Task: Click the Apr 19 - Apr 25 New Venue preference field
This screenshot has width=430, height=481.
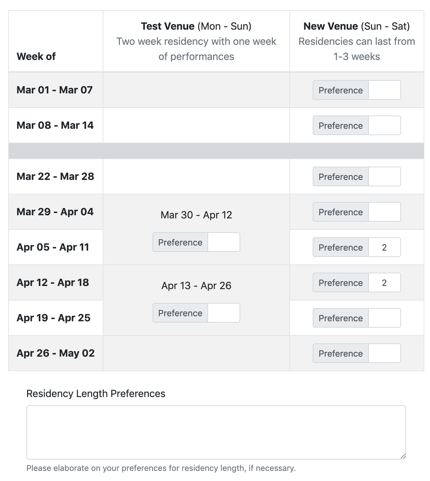Action: point(384,318)
